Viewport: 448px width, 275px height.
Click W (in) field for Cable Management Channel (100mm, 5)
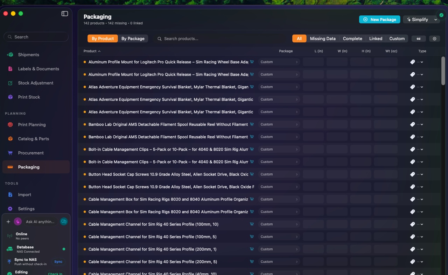click(x=337, y=237)
